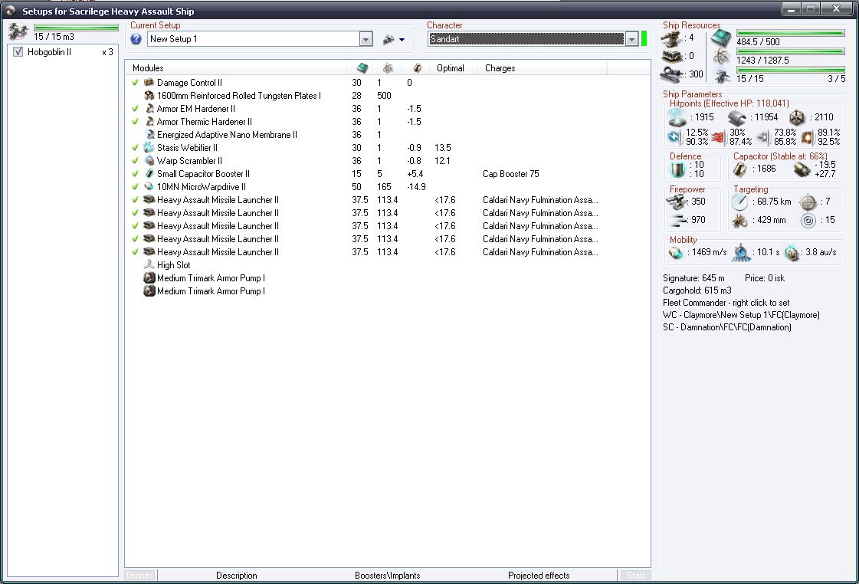Click the Stasis Webifier II module icon
The width and height of the screenshot is (859, 584).
click(149, 147)
